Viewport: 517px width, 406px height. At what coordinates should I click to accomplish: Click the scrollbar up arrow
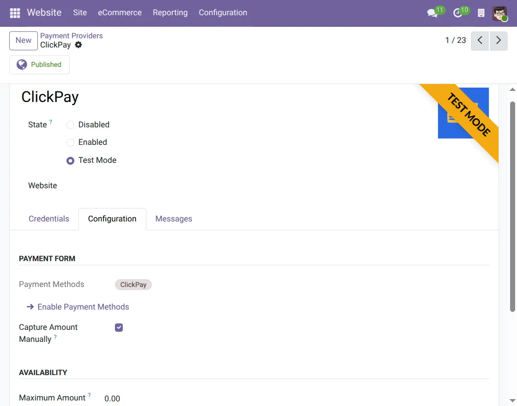click(512, 90)
